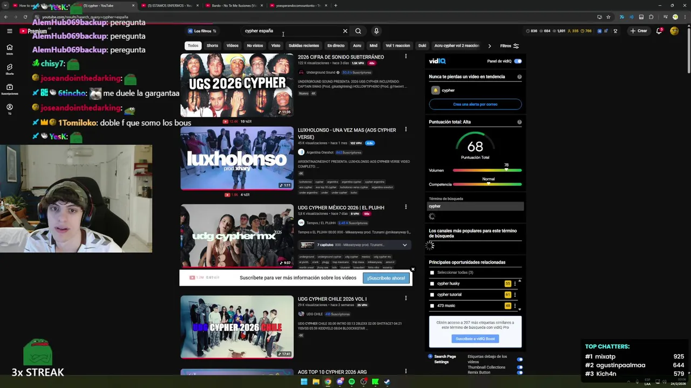Viewport: 691px width, 388px height.
Task: Open Windows Start menu
Action: coord(304,382)
